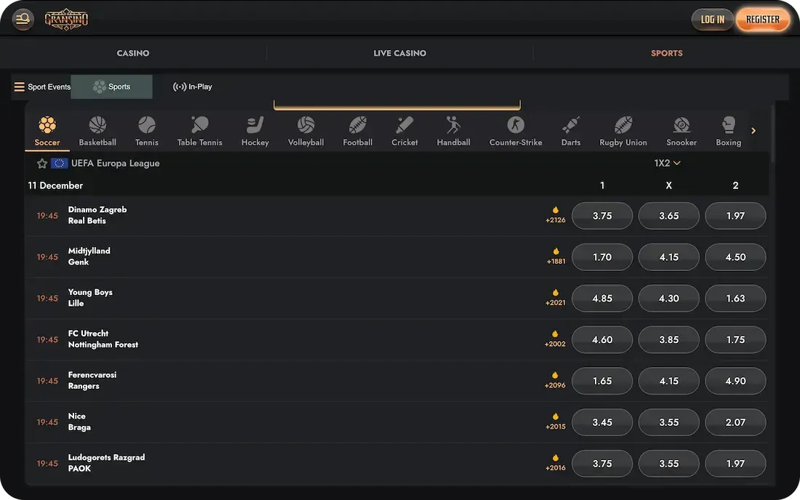Open more markets +2126 for Dinamo Zagreb

coord(555,216)
